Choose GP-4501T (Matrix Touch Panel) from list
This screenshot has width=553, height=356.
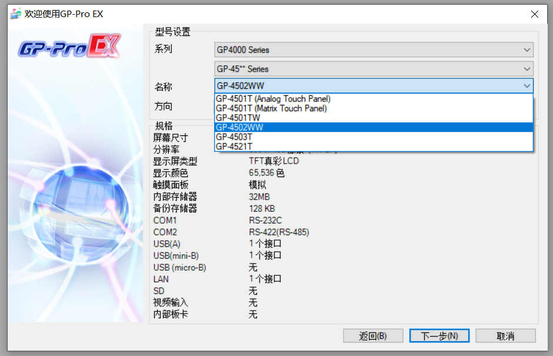coord(271,108)
